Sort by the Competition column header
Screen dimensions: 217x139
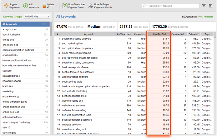point(139,34)
